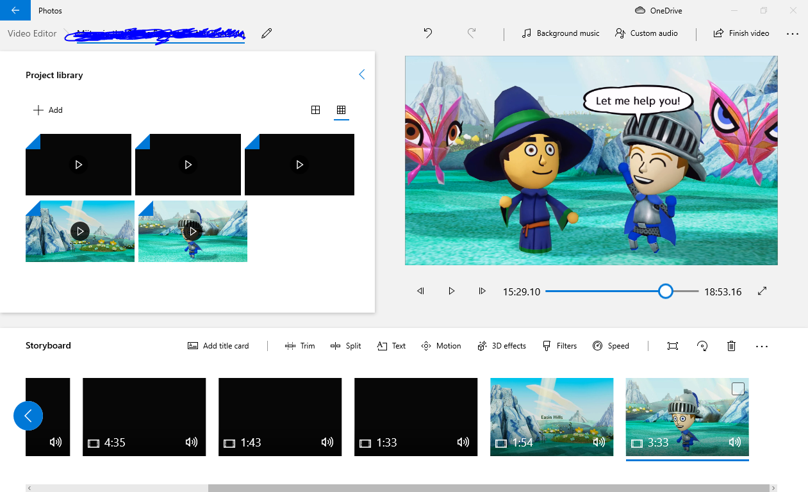808x492 pixels.
Task: Adjust volume of the 4:35 clip
Action: tap(191, 442)
